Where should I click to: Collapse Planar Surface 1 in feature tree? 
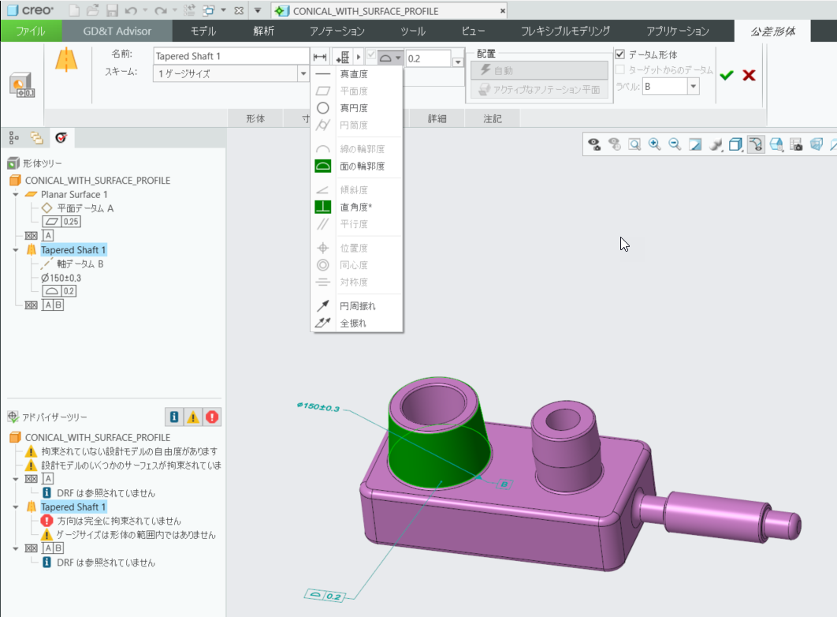coord(16,194)
